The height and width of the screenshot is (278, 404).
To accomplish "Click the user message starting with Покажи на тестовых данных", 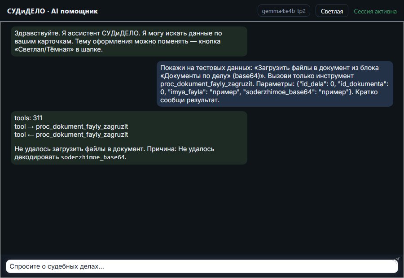I will coord(275,84).
